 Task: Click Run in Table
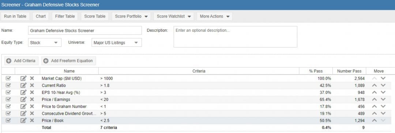pyautogui.click(x=15, y=16)
